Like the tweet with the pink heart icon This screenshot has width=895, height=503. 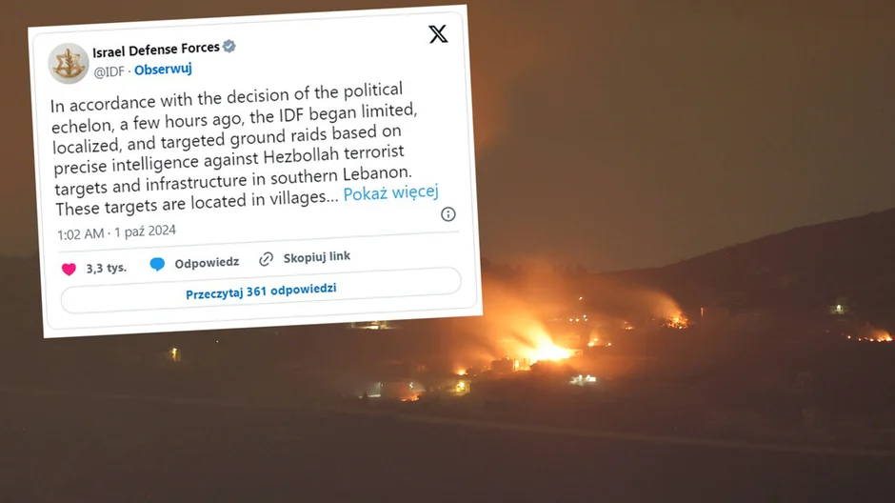[70, 269]
